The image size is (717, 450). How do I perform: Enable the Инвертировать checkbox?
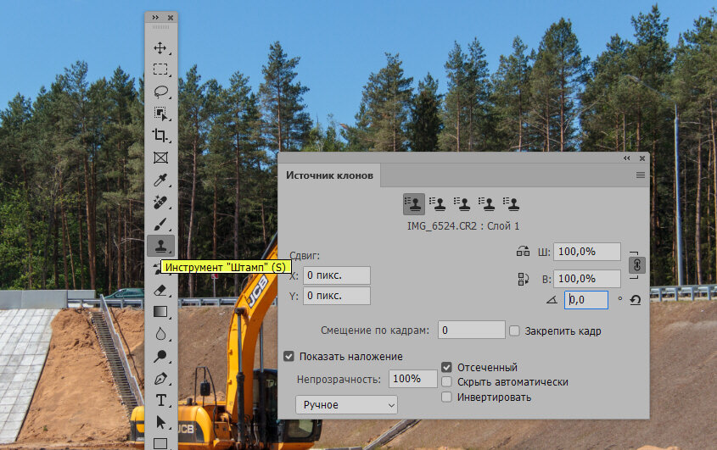(x=447, y=397)
